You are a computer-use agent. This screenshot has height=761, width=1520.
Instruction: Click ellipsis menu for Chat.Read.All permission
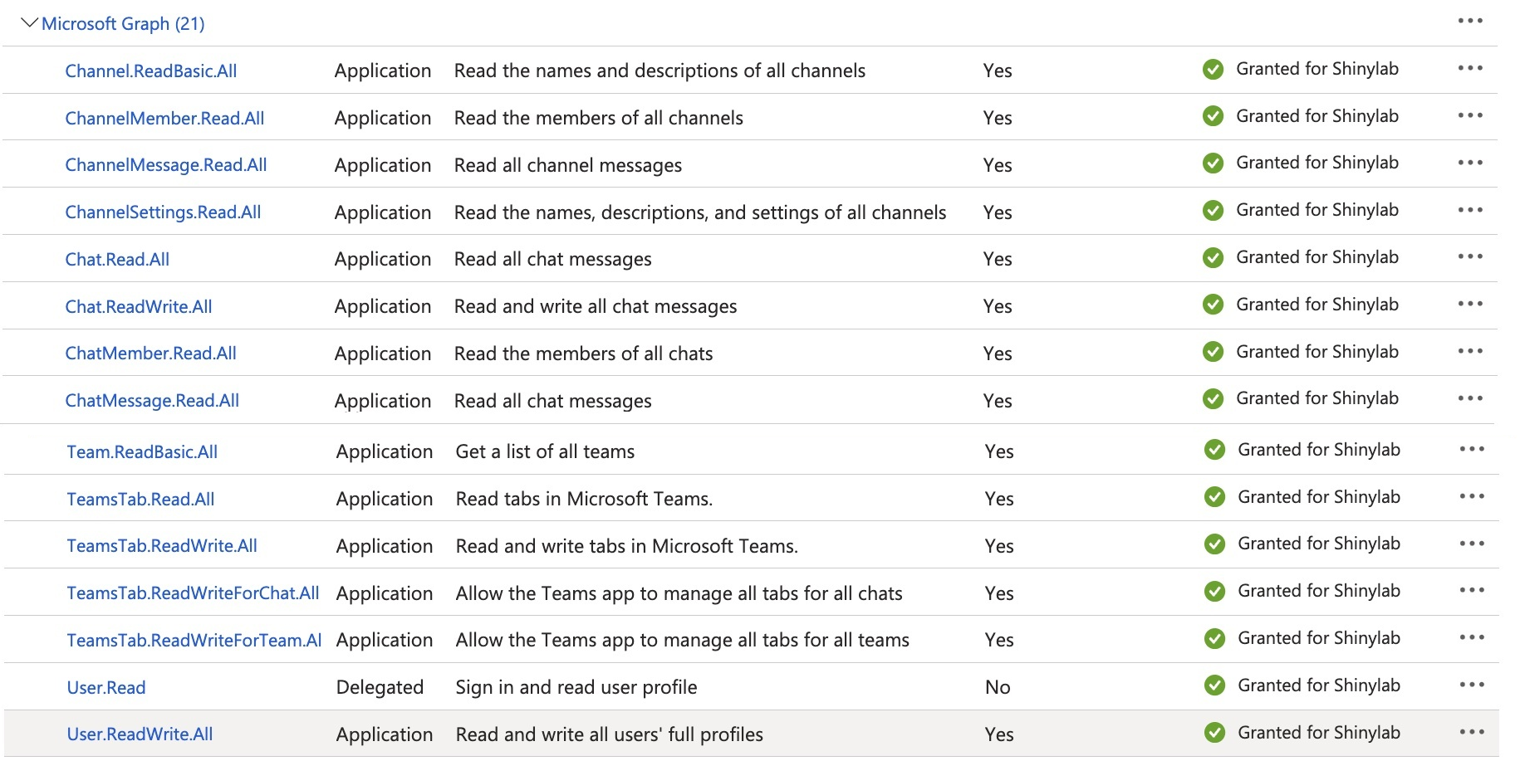point(1469,256)
